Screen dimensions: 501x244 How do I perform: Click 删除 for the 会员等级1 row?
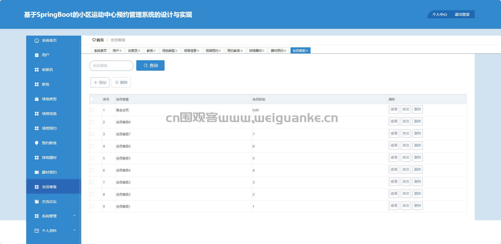(418, 206)
